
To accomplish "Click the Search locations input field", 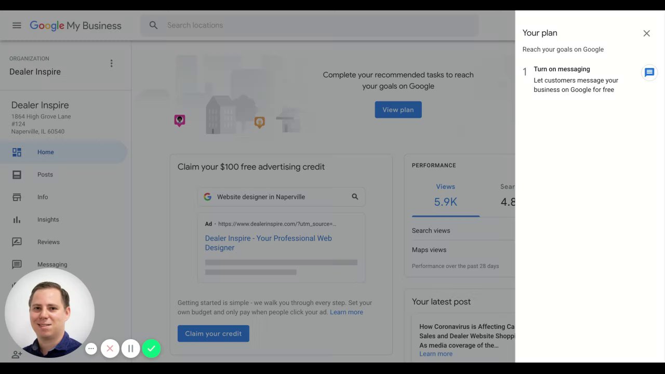I will (x=309, y=25).
